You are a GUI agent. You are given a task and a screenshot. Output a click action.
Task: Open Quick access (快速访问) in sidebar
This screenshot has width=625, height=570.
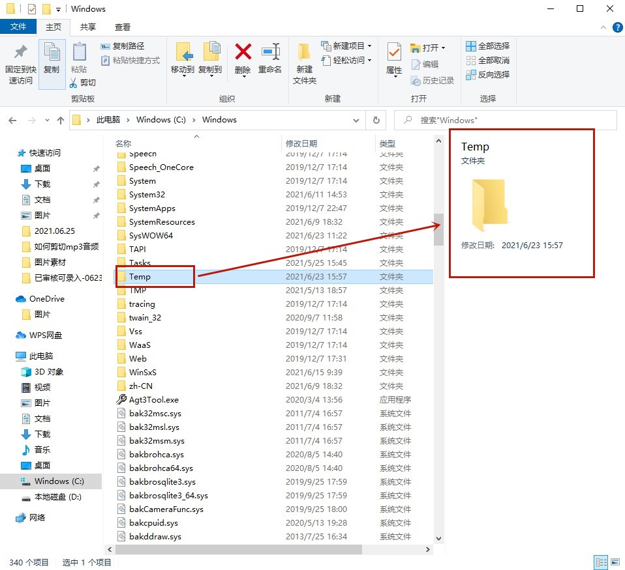pos(39,153)
